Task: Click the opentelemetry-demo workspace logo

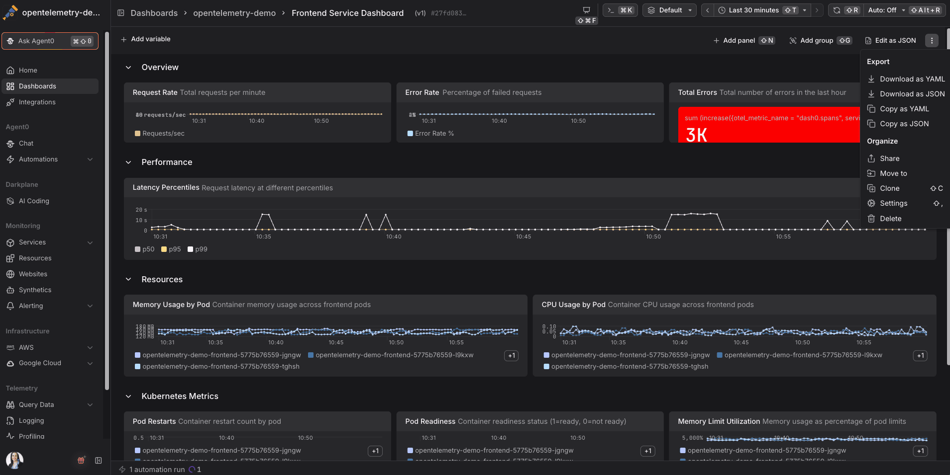Action: coord(10,12)
